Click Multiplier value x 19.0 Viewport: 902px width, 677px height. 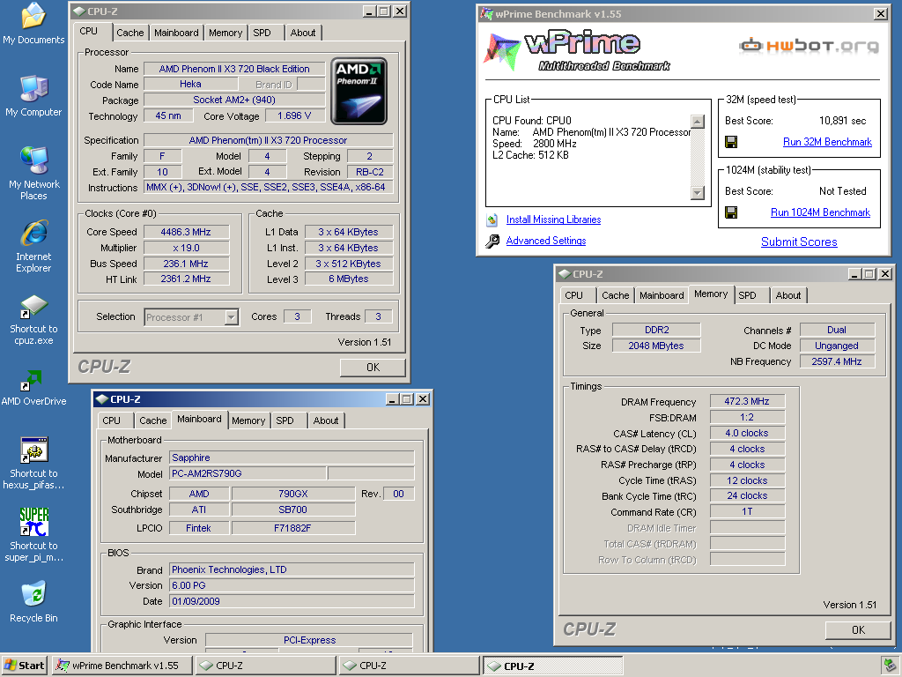[x=186, y=248]
